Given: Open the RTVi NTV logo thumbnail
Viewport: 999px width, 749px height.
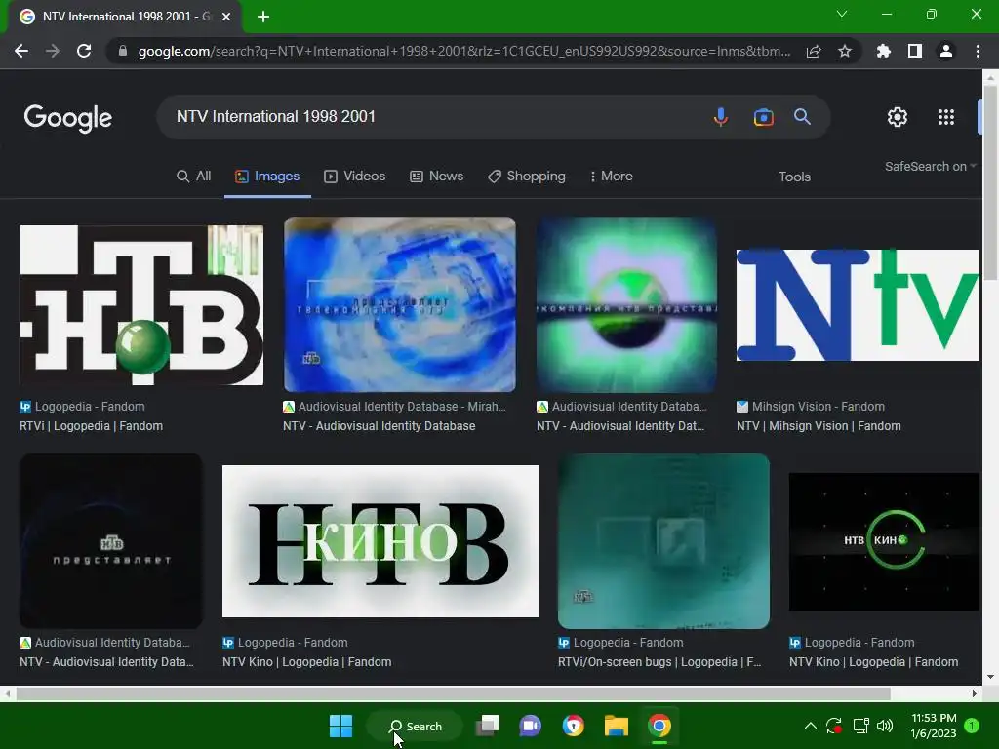Looking at the screenshot, I should pyautogui.click(x=141, y=305).
